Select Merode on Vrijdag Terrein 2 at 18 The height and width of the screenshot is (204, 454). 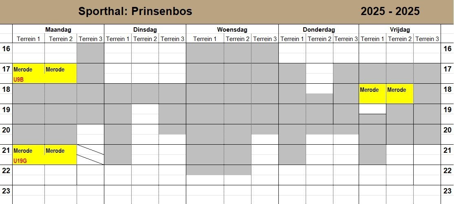[397, 90]
